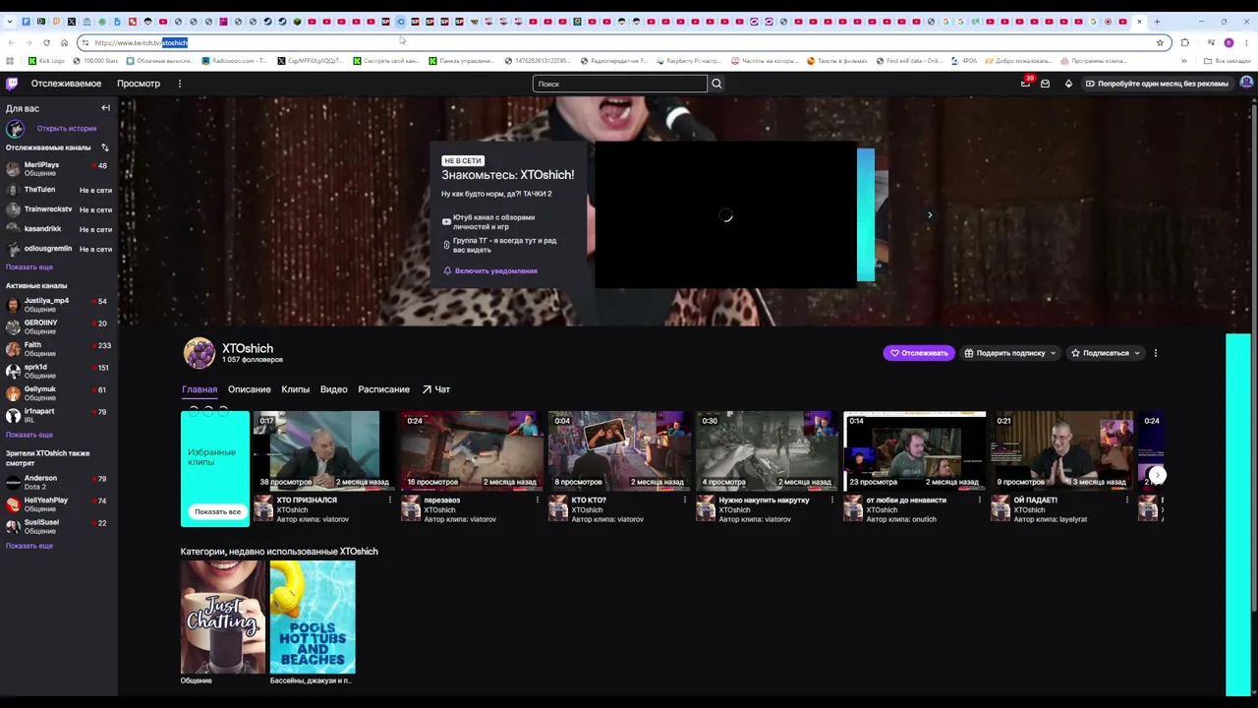Switch to the 'Клипы' channel tab

coord(296,389)
